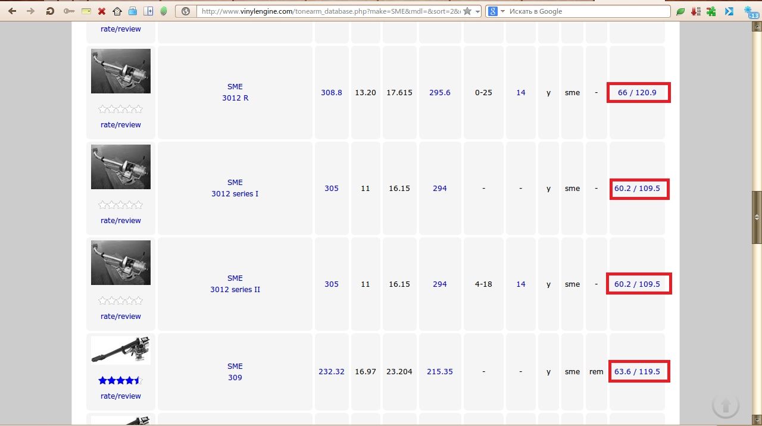Screen dimensions: 762x426
Task: Open the SME 309 model link
Action: click(235, 372)
